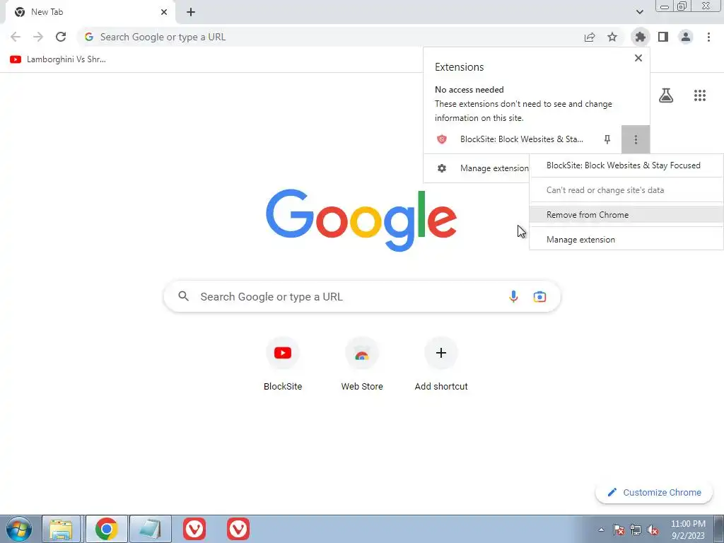Search by image with the camera icon

pos(539,296)
